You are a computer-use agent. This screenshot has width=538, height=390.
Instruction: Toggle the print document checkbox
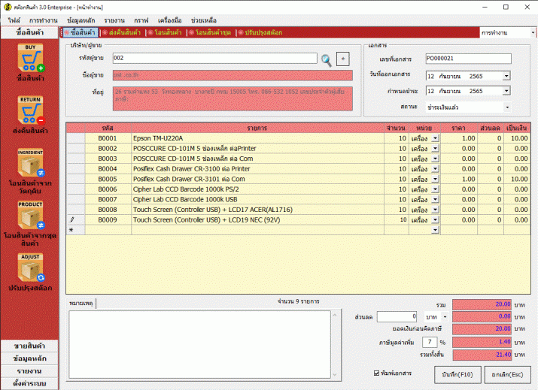[x=376, y=373]
